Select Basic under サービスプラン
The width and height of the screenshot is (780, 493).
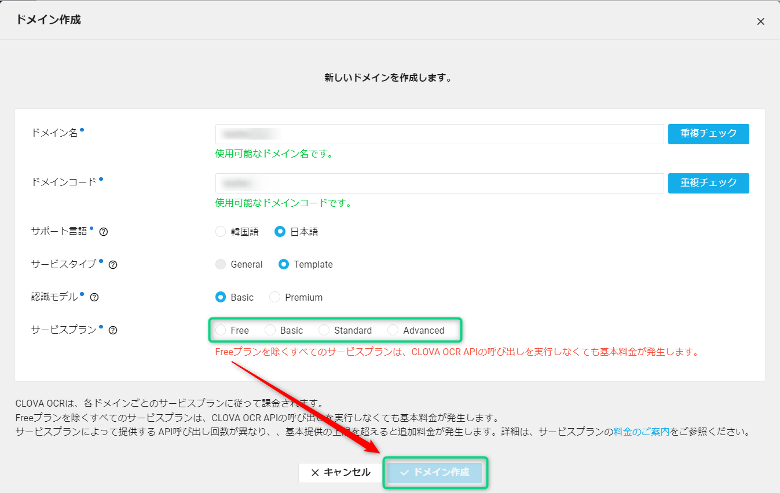(270, 330)
